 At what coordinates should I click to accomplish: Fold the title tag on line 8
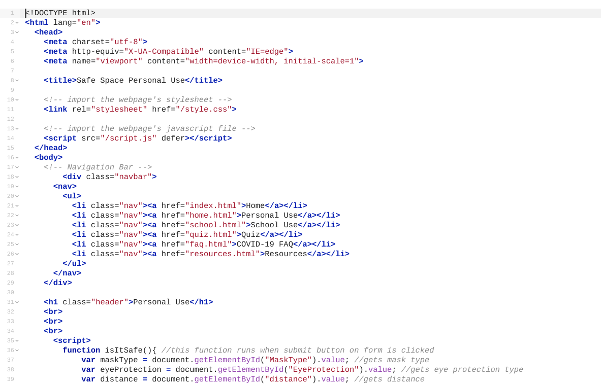(17, 80)
